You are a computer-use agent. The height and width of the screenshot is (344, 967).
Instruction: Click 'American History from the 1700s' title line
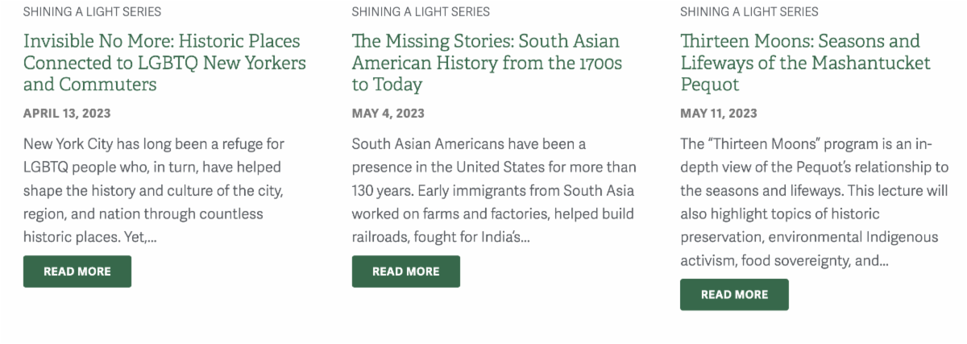coord(487,63)
